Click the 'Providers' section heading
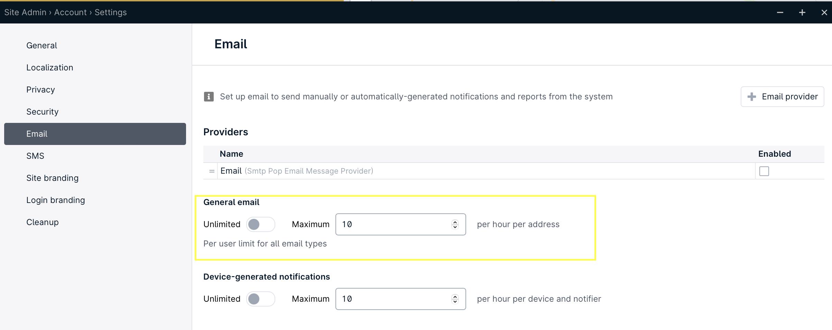This screenshot has width=832, height=330. point(225,132)
